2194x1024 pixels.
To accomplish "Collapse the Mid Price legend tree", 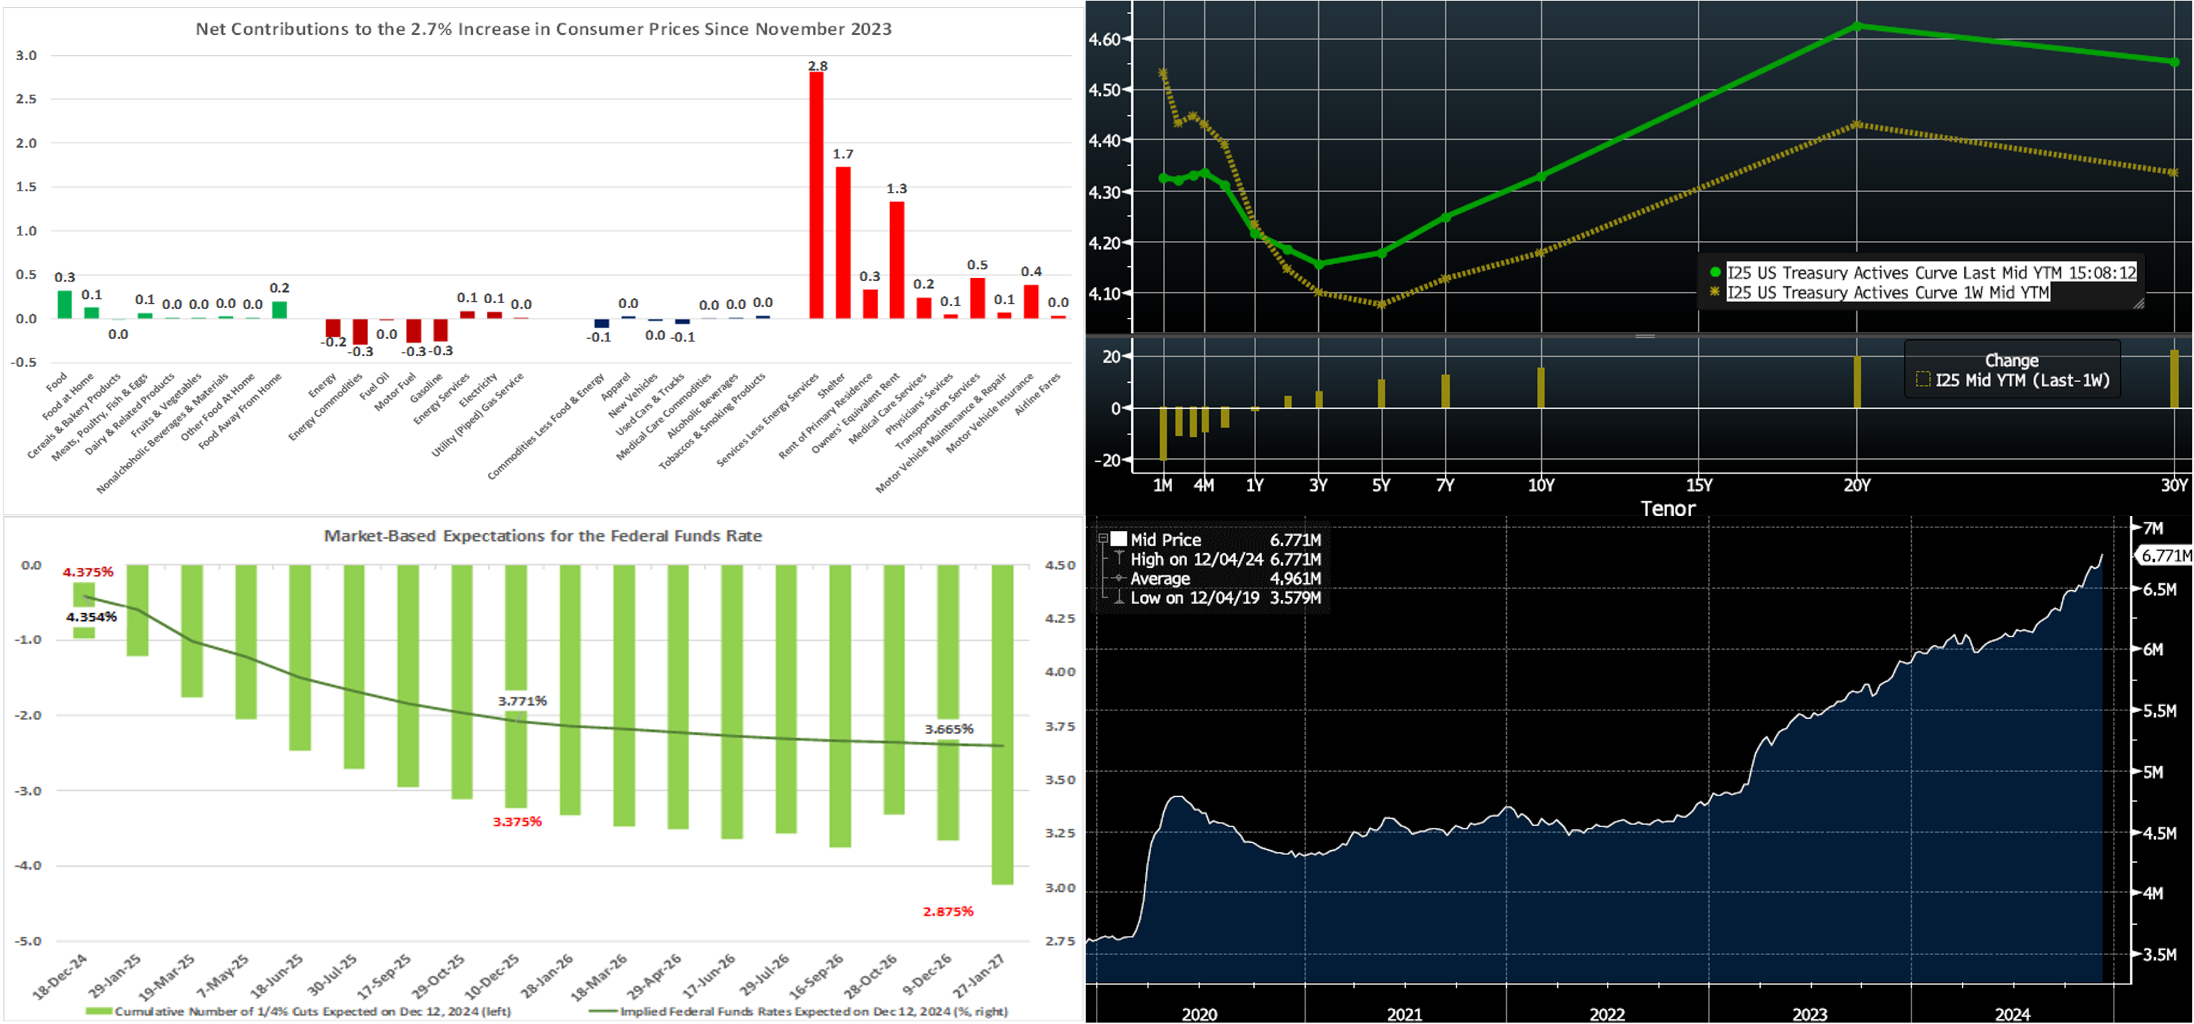I will [x=1103, y=539].
